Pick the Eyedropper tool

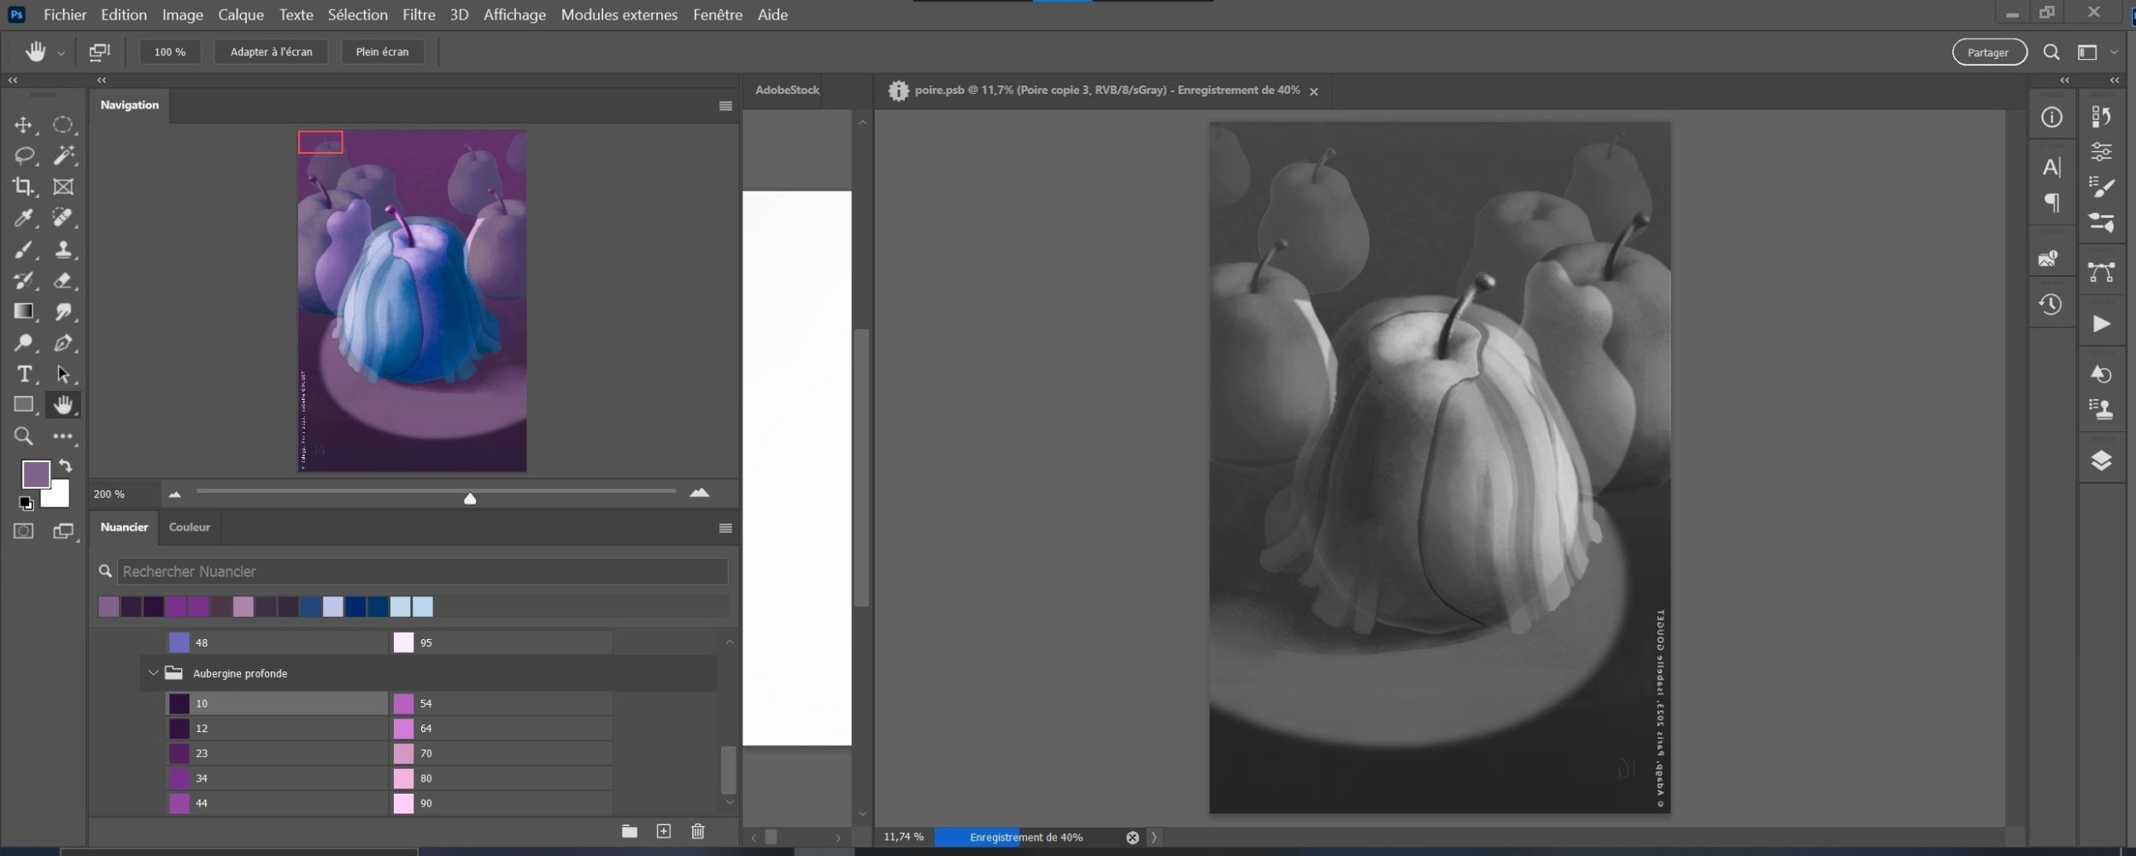click(23, 218)
